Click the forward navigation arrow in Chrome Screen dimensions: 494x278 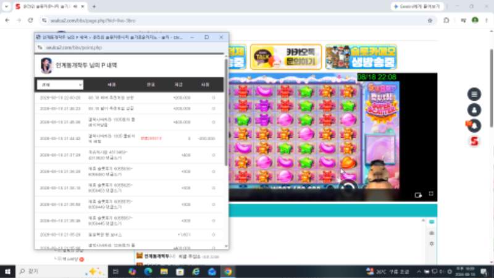19,20
